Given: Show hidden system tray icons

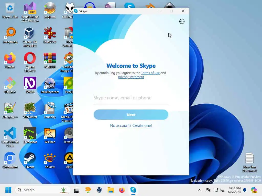Looking at the screenshot, I should (x=200, y=190).
